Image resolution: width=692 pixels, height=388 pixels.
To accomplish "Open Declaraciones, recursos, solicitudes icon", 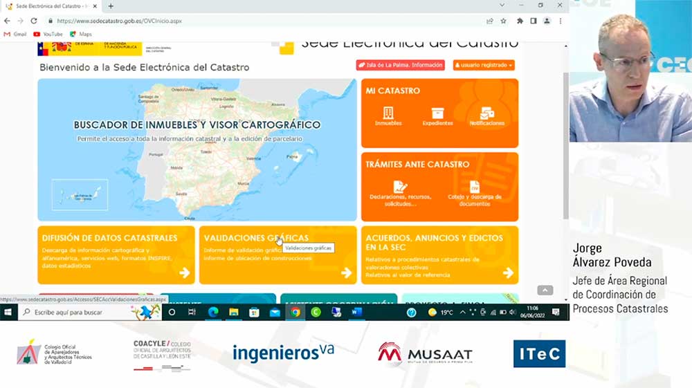I will tap(401, 191).
